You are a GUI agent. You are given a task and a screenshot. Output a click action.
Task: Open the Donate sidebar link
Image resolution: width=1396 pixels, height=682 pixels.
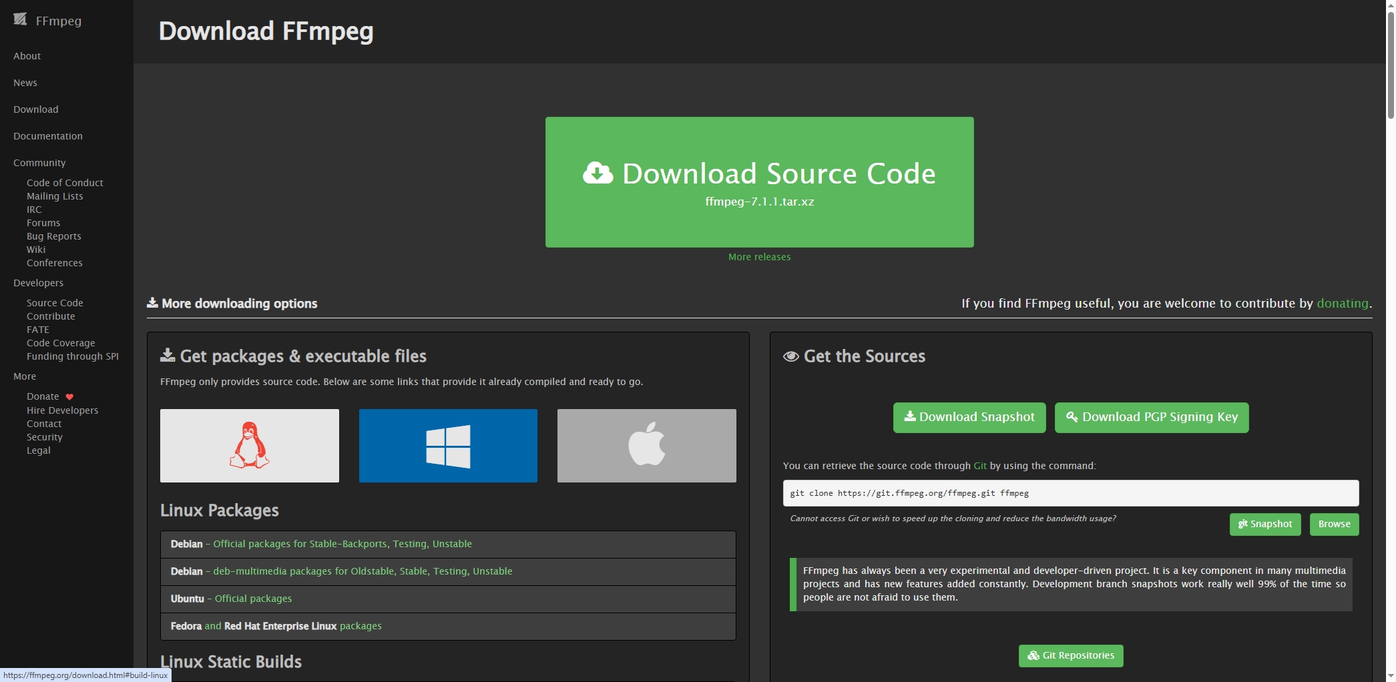(43, 396)
